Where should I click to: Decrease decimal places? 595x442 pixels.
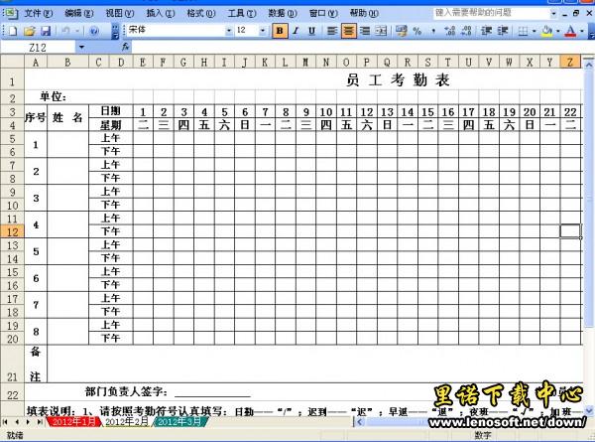coord(466,31)
